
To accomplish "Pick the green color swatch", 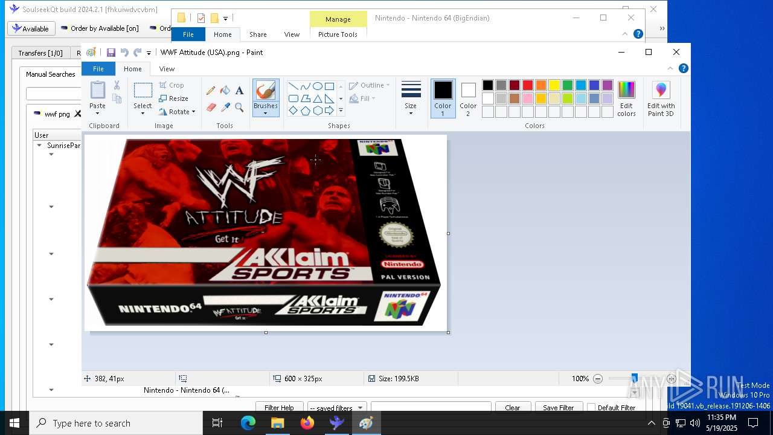I will coord(568,85).
